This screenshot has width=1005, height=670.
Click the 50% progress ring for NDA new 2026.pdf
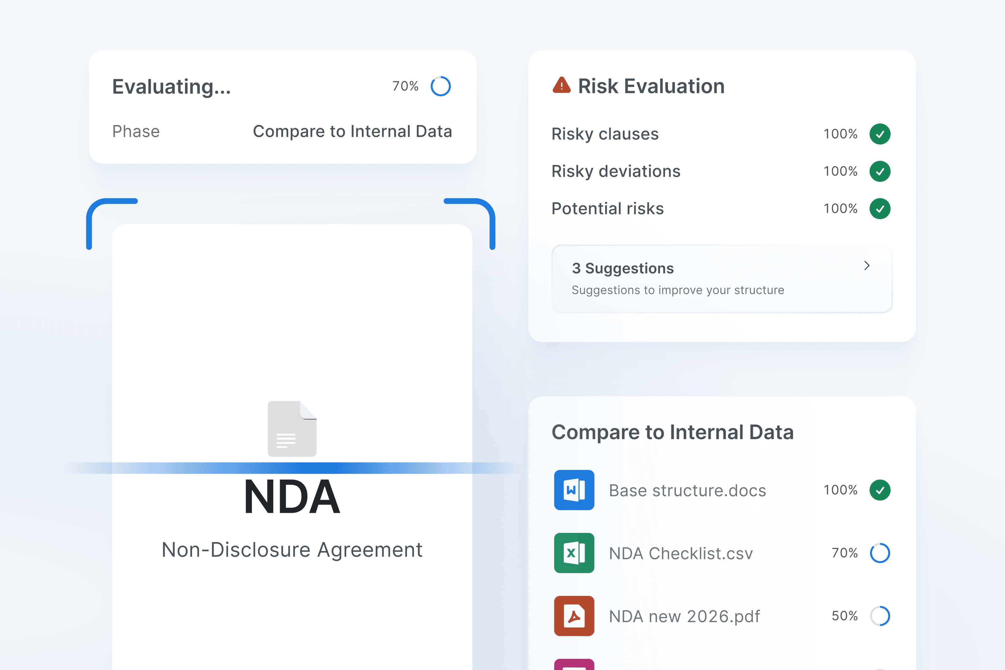point(880,616)
